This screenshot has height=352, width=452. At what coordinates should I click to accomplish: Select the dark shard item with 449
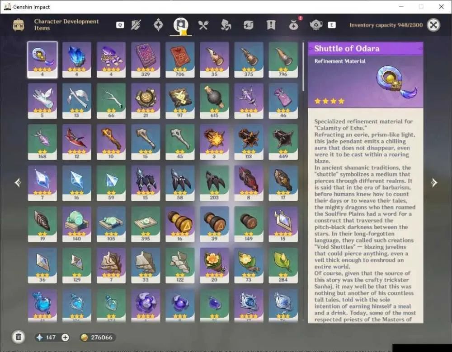(x=283, y=142)
